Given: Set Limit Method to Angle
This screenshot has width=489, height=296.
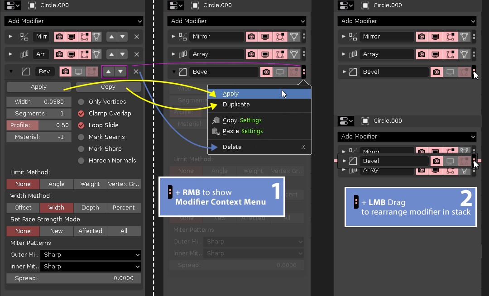Looking at the screenshot, I should coord(57,184).
